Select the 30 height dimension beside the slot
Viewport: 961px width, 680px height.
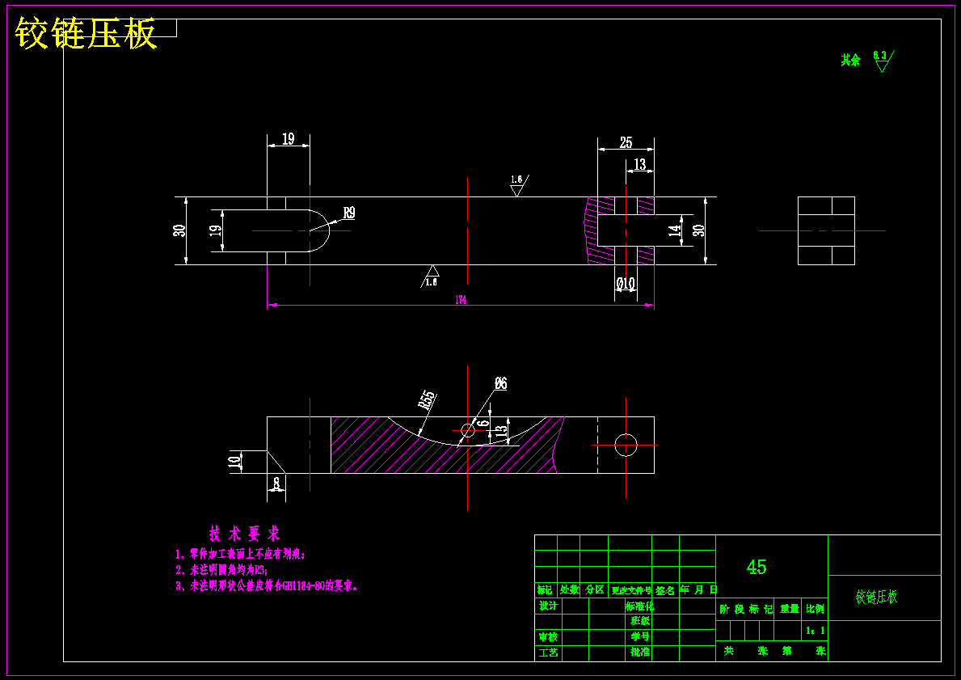(x=179, y=230)
